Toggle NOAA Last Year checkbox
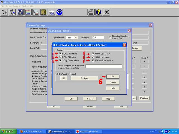This screenshot has width=179, height=134. tap(93, 57)
